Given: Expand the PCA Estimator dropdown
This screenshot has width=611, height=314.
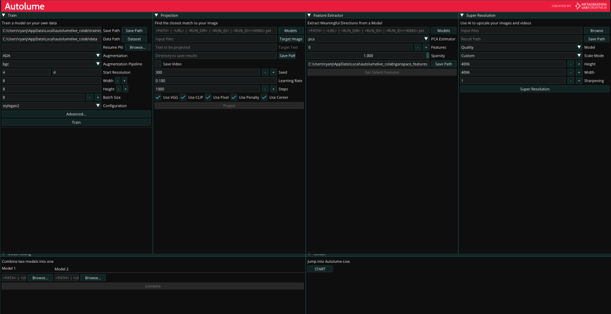Looking at the screenshot, I should tap(368, 39).
